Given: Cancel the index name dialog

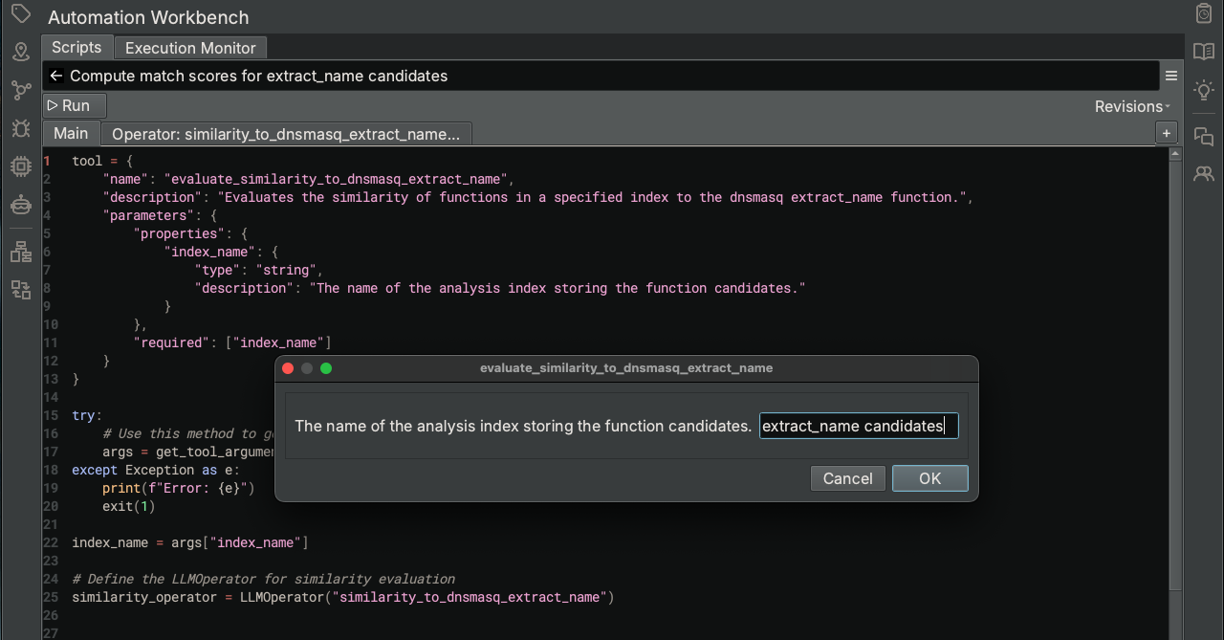Looking at the screenshot, I should pos(847,478).
